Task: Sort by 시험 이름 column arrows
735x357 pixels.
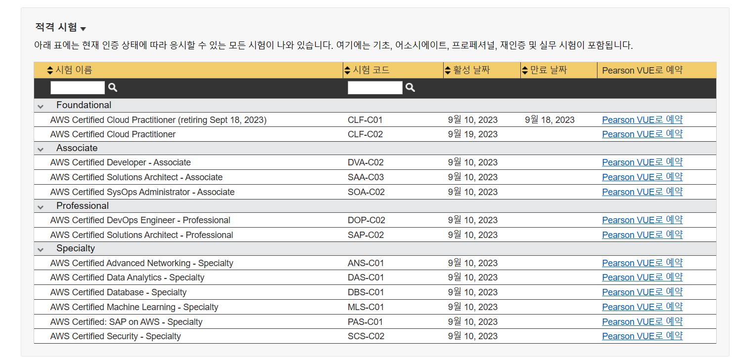Action: 50,71
